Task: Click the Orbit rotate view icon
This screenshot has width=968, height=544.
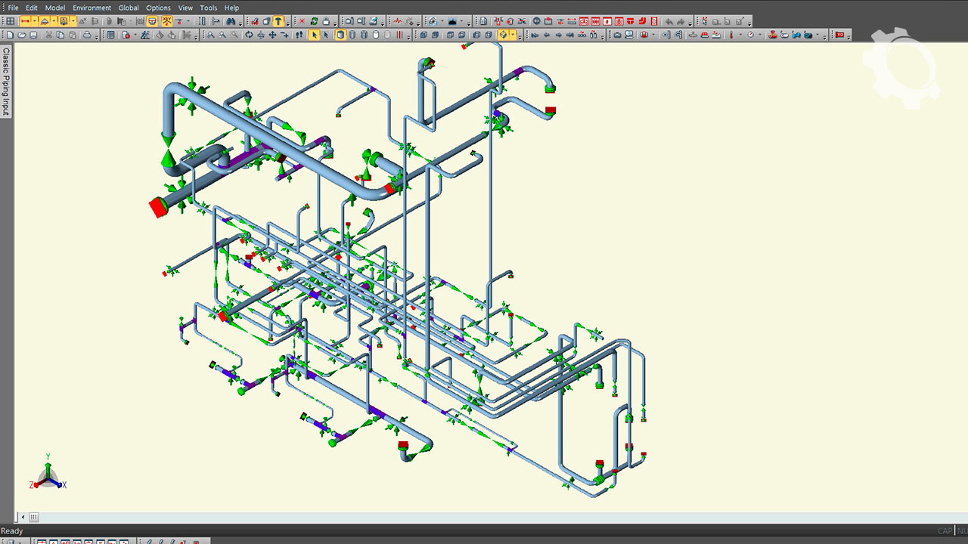Action: 248,35
